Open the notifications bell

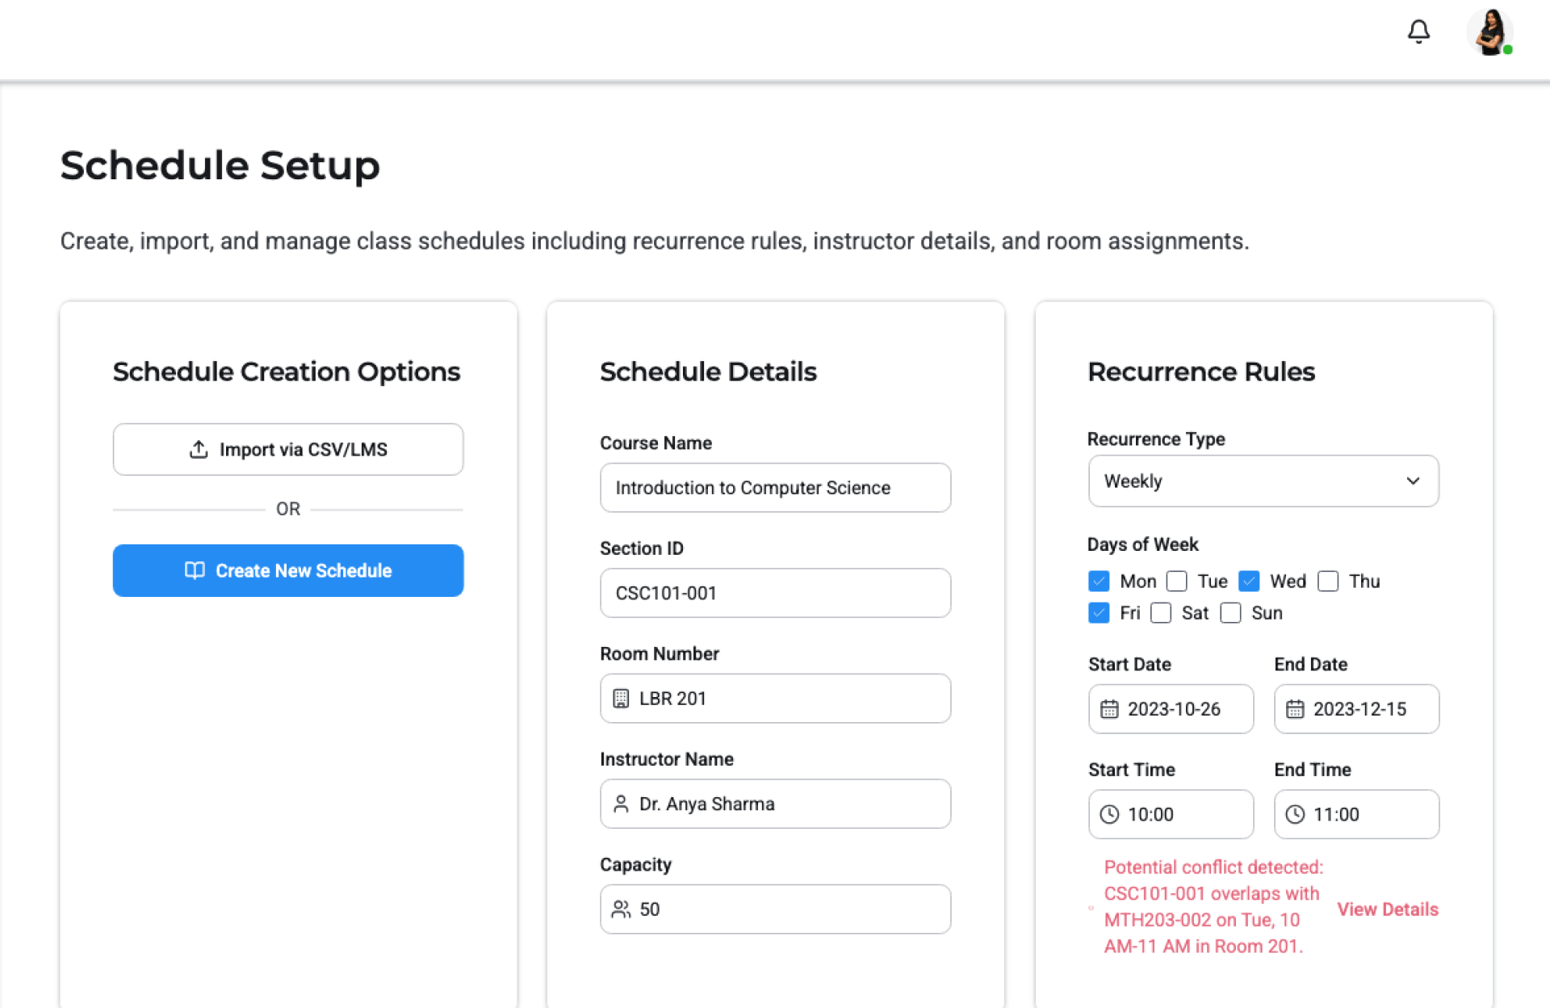click(x=1418, y=31)
